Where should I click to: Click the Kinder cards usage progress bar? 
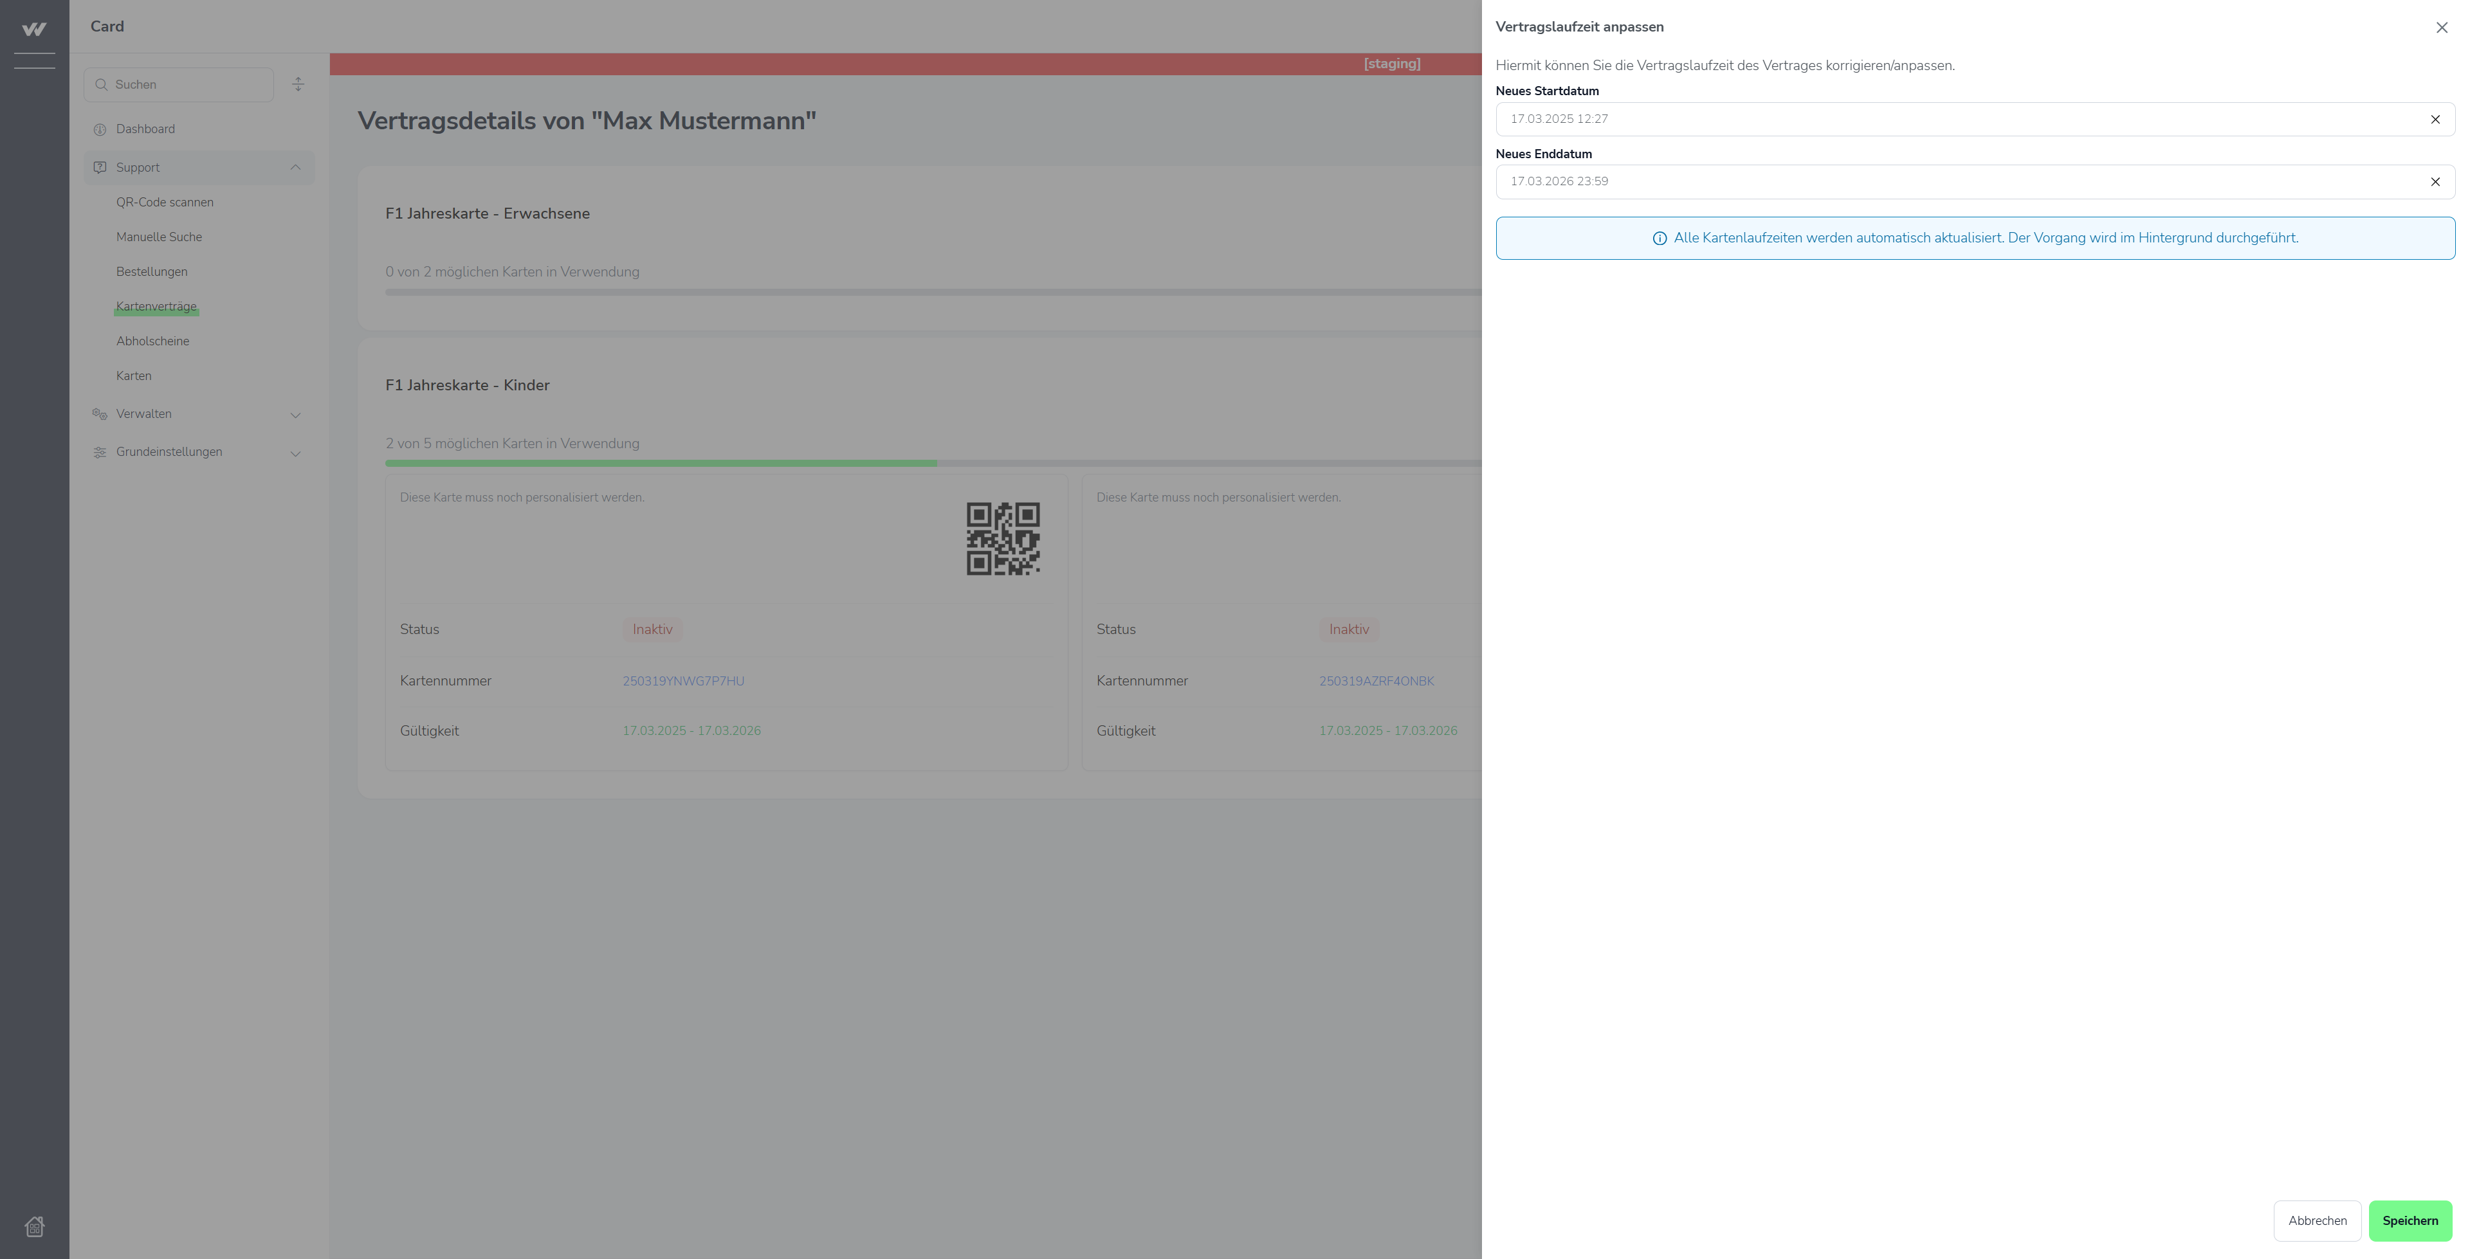[863, 463]
